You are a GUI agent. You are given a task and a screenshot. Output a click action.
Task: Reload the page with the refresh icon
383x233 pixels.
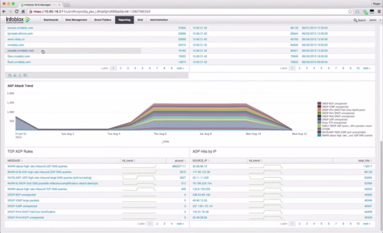(x=17, y=11)
